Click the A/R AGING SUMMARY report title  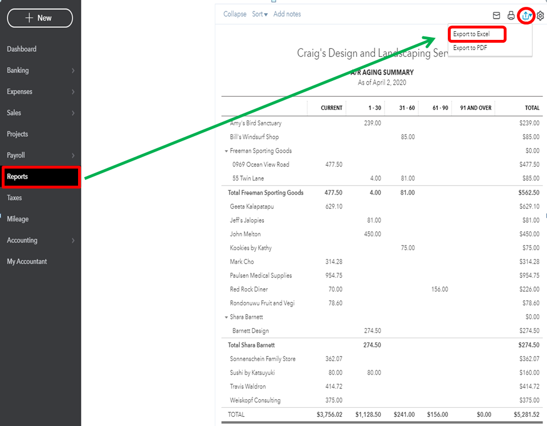click(382, 72)
